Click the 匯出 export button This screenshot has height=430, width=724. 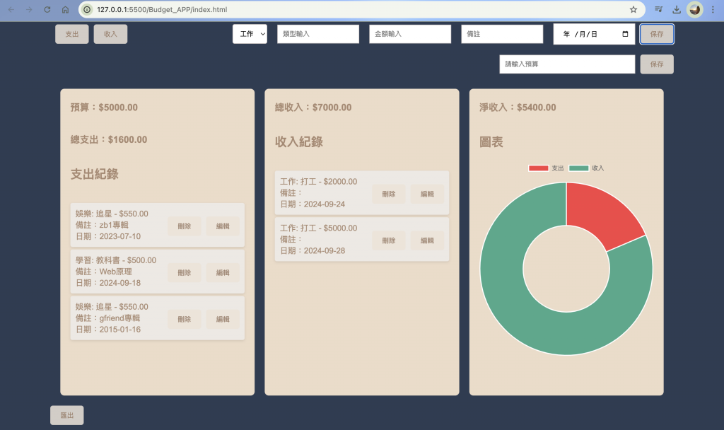pyautogui.click(x=67, y=415)
